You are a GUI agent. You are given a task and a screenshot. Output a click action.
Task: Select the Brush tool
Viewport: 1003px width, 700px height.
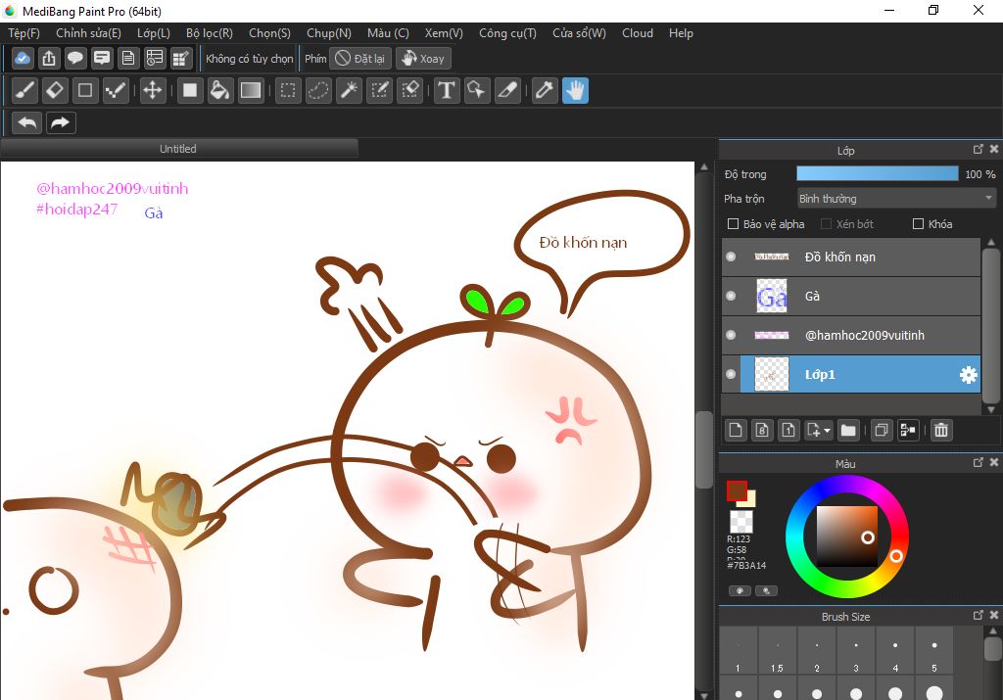coord(25,91)
